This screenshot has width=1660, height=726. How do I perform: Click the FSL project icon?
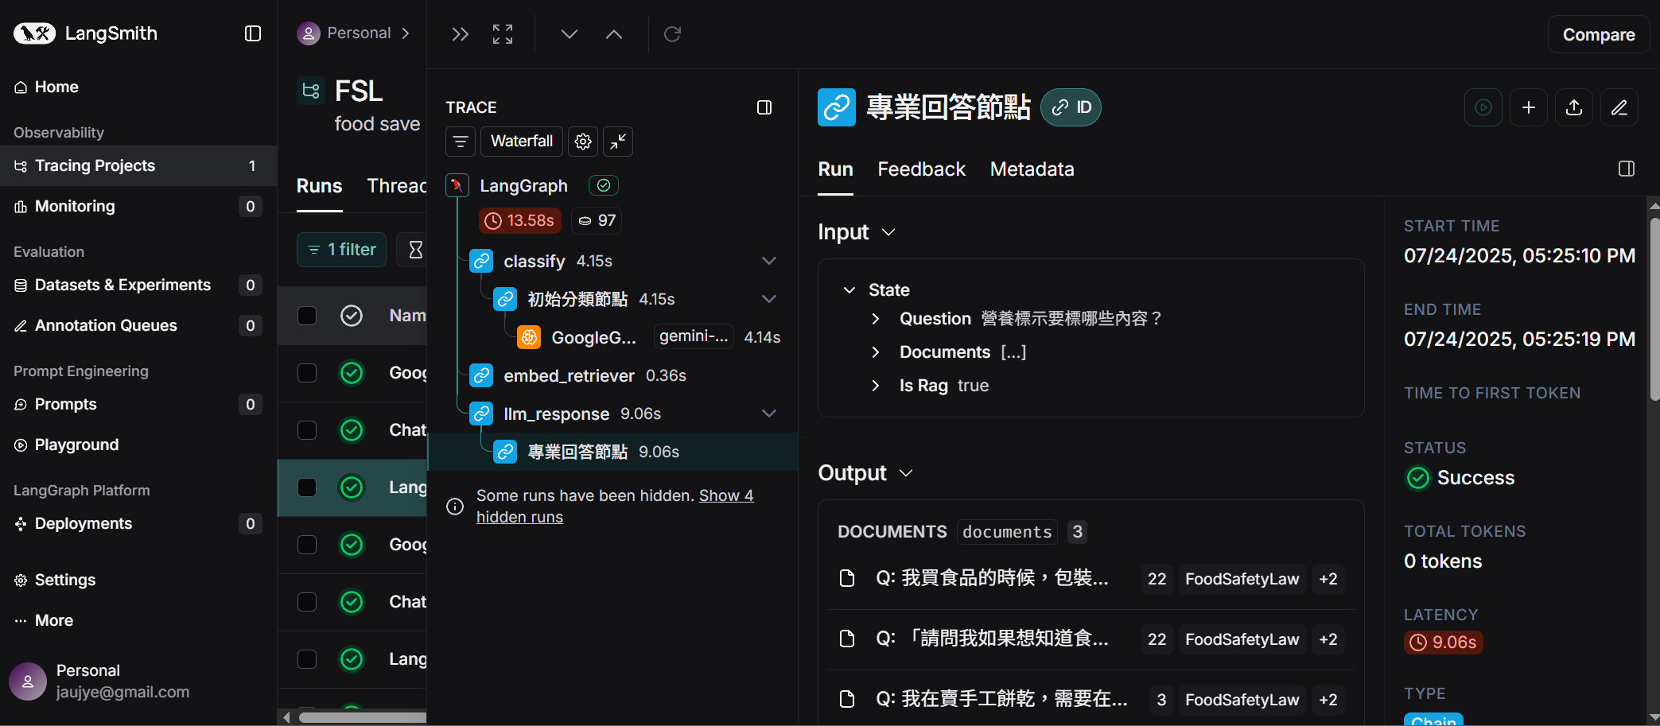(311, 91)
